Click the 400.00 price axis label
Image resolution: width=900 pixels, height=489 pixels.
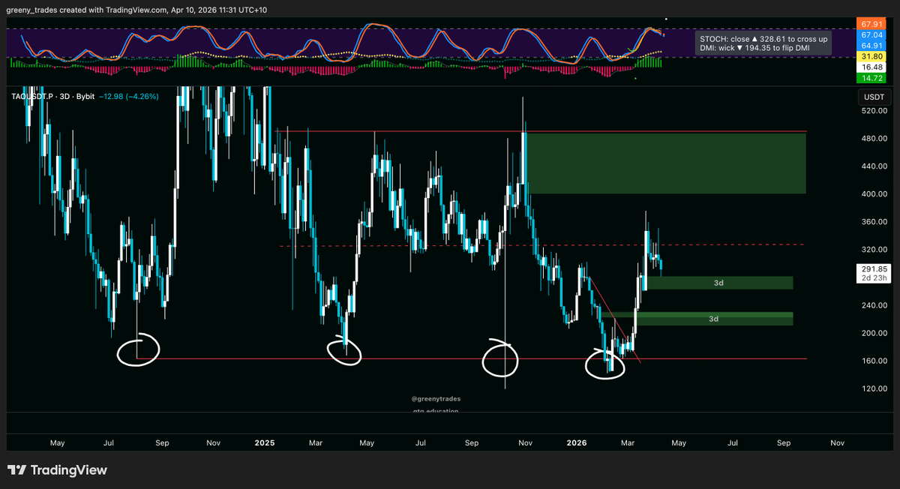click(874, 194)
